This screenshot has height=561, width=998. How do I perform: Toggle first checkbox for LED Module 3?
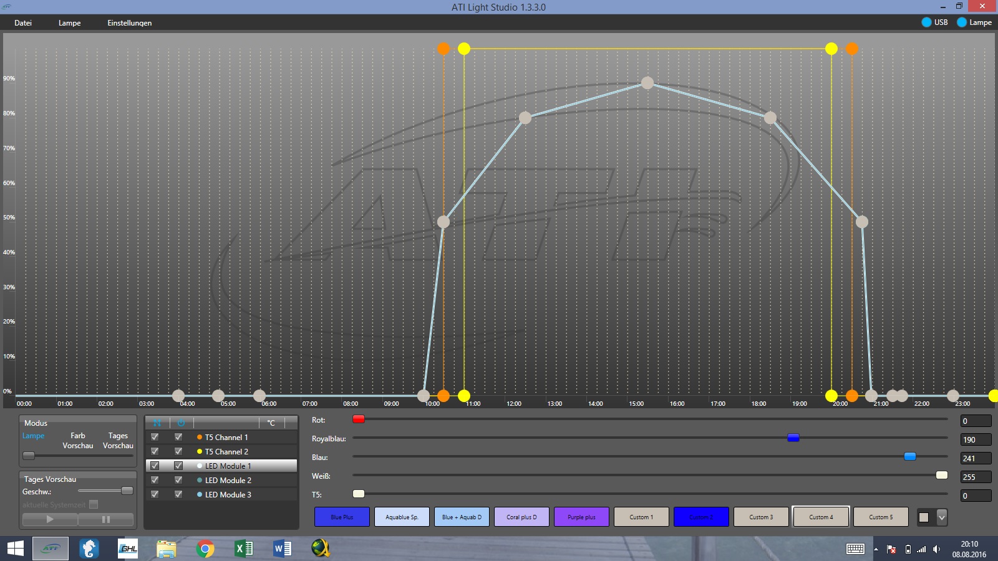pos(155,494)
